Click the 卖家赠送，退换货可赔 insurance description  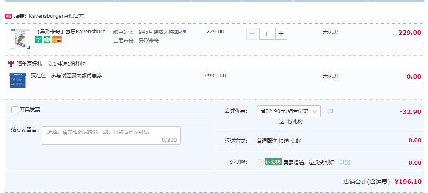[309, 163]
